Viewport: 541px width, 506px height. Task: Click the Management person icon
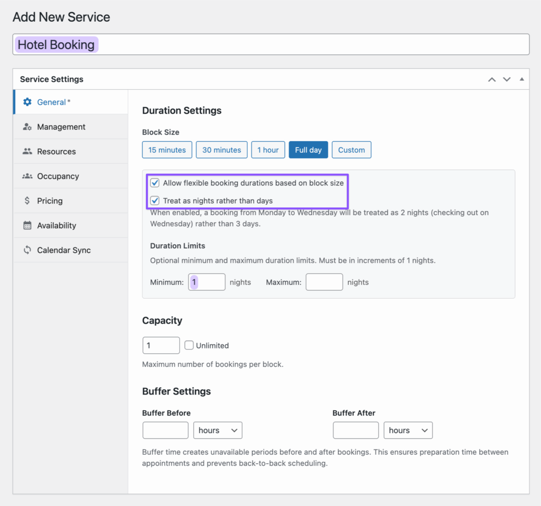tap(27, 126)
